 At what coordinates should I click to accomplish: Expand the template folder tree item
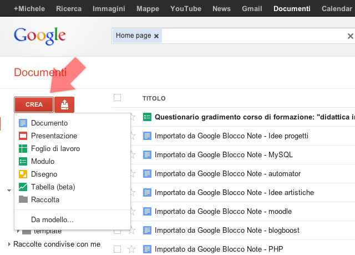tap(18, 232)
